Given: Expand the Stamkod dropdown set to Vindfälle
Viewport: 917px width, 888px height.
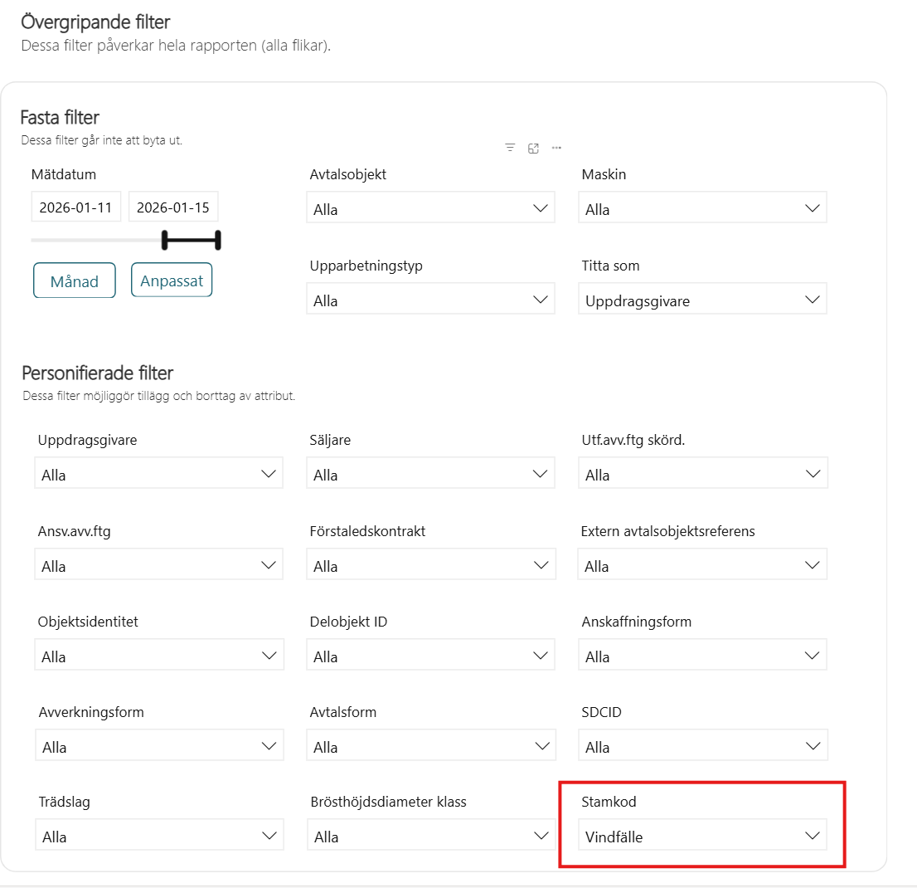Looking at the screenshot, I should 702,836.
